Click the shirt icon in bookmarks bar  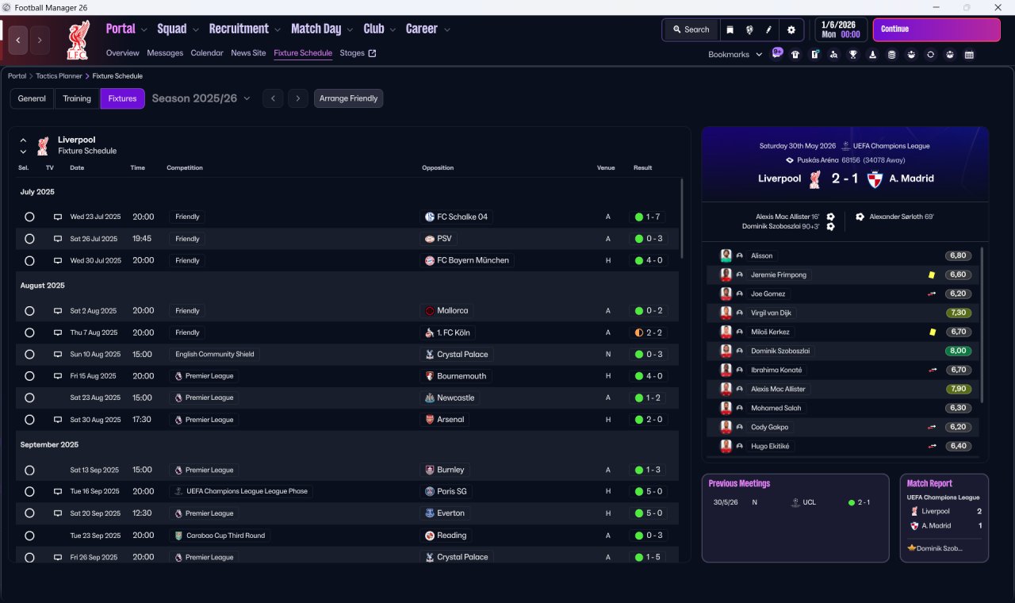pyautogui.click(x=795, y=55)
